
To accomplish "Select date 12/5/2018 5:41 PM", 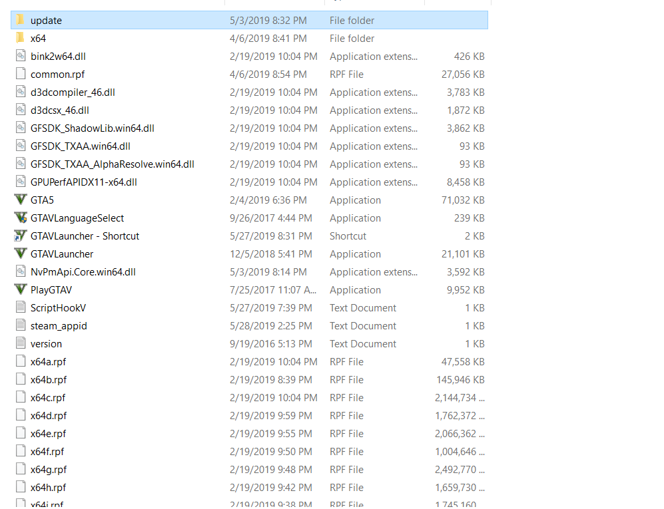I will (270, 254).
